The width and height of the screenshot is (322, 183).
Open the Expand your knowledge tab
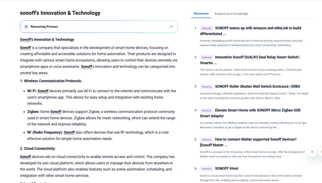231,14
